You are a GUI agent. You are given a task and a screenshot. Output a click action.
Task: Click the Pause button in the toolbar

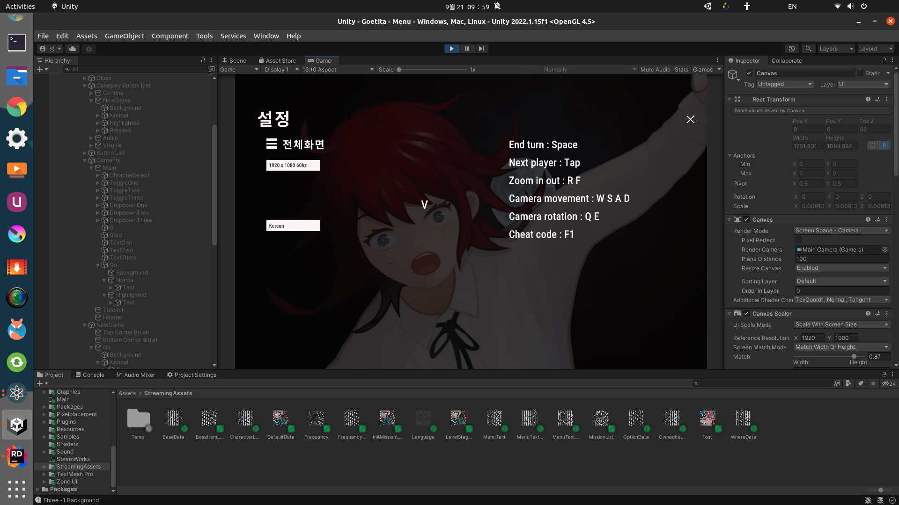click(x=466, y=49)
